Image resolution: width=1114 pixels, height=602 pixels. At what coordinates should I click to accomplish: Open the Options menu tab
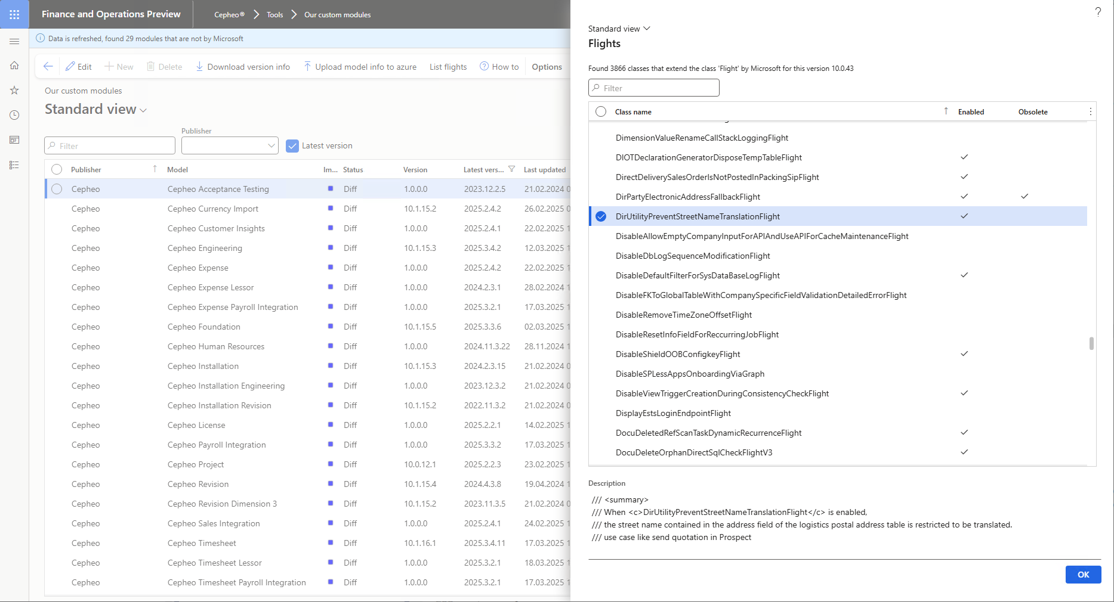pyautogui.click(x=547, y=67)
